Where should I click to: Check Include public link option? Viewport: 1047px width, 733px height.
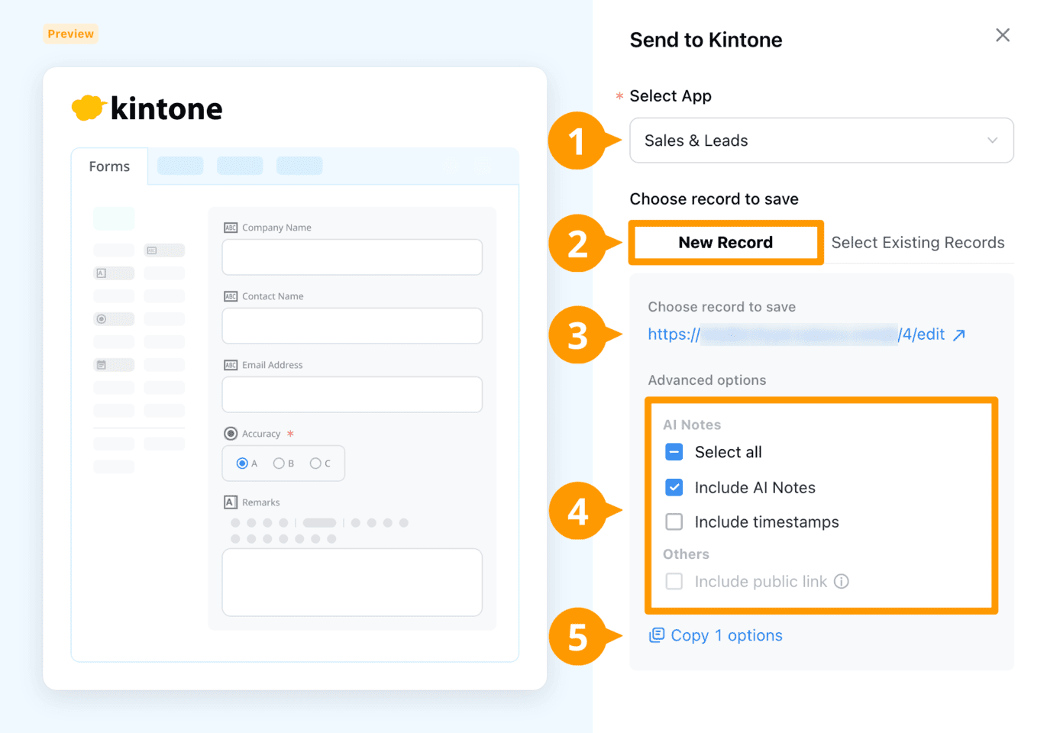click(x=674, y=582)
